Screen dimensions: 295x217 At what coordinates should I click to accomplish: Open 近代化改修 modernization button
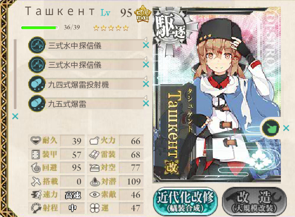pos(186,201)
